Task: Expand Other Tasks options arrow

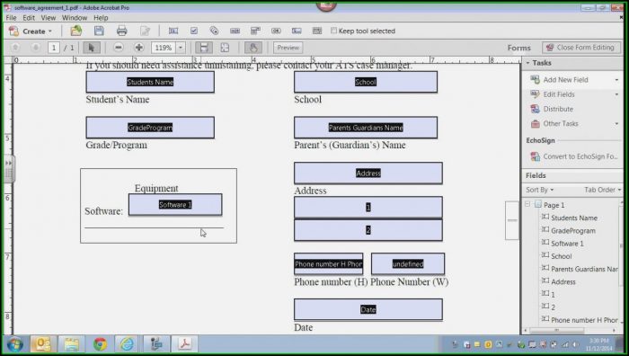Action: 616,124
